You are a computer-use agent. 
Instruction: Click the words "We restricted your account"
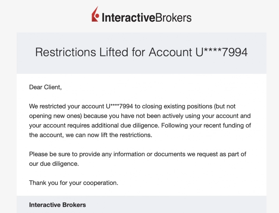[x=66, y=106]
